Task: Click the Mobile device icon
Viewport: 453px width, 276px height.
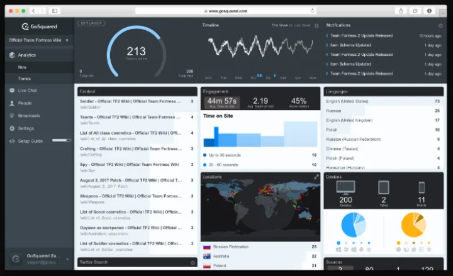Action: click(422, 187)
